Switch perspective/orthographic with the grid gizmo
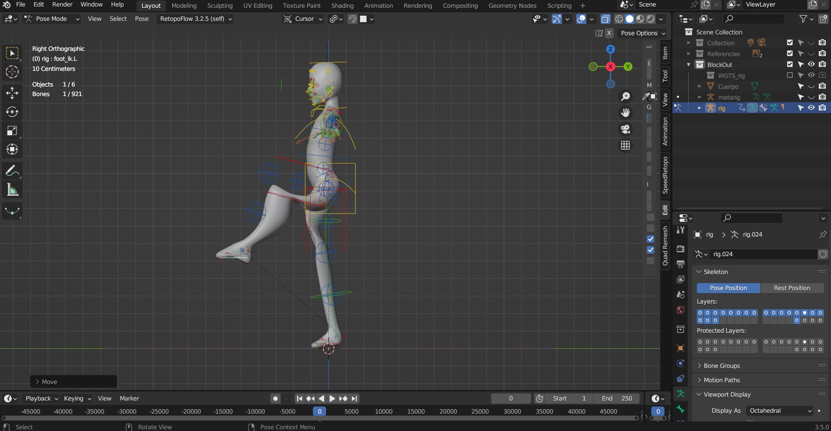This screenshot has height=431, width=831. pos(625,145)
